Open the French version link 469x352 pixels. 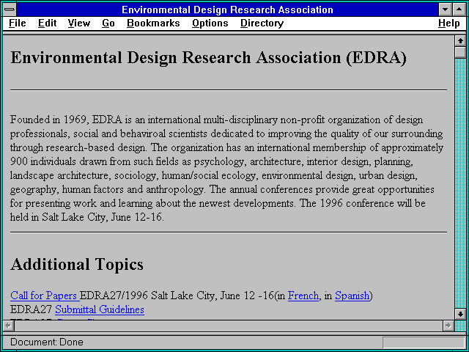[x=303, y=296]
